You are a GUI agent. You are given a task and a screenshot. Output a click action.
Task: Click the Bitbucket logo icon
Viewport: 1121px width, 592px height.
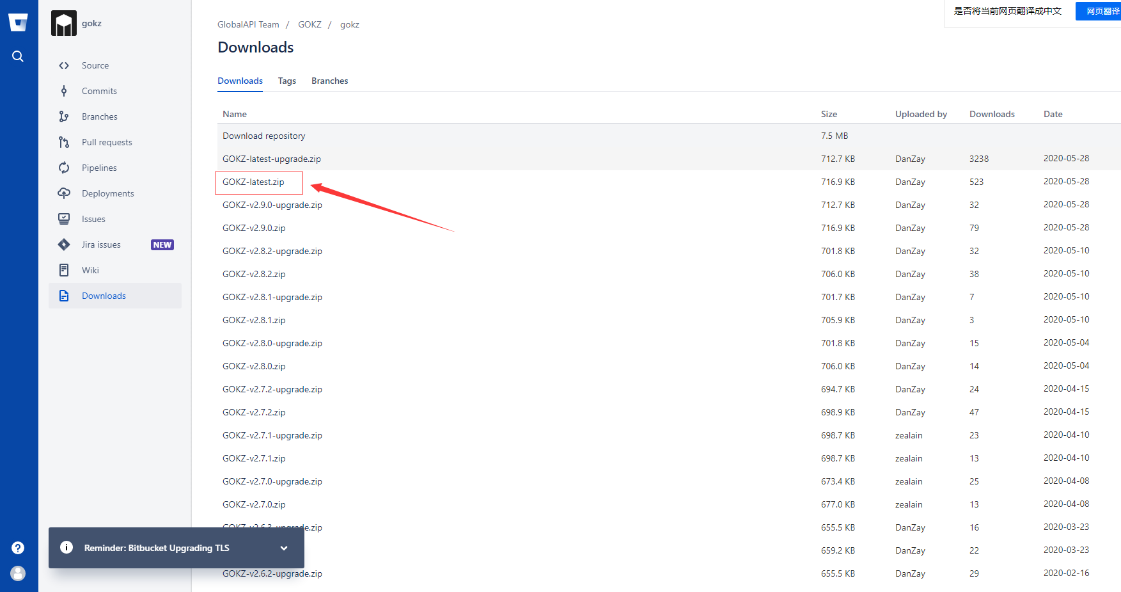click(x=18, y=22)
